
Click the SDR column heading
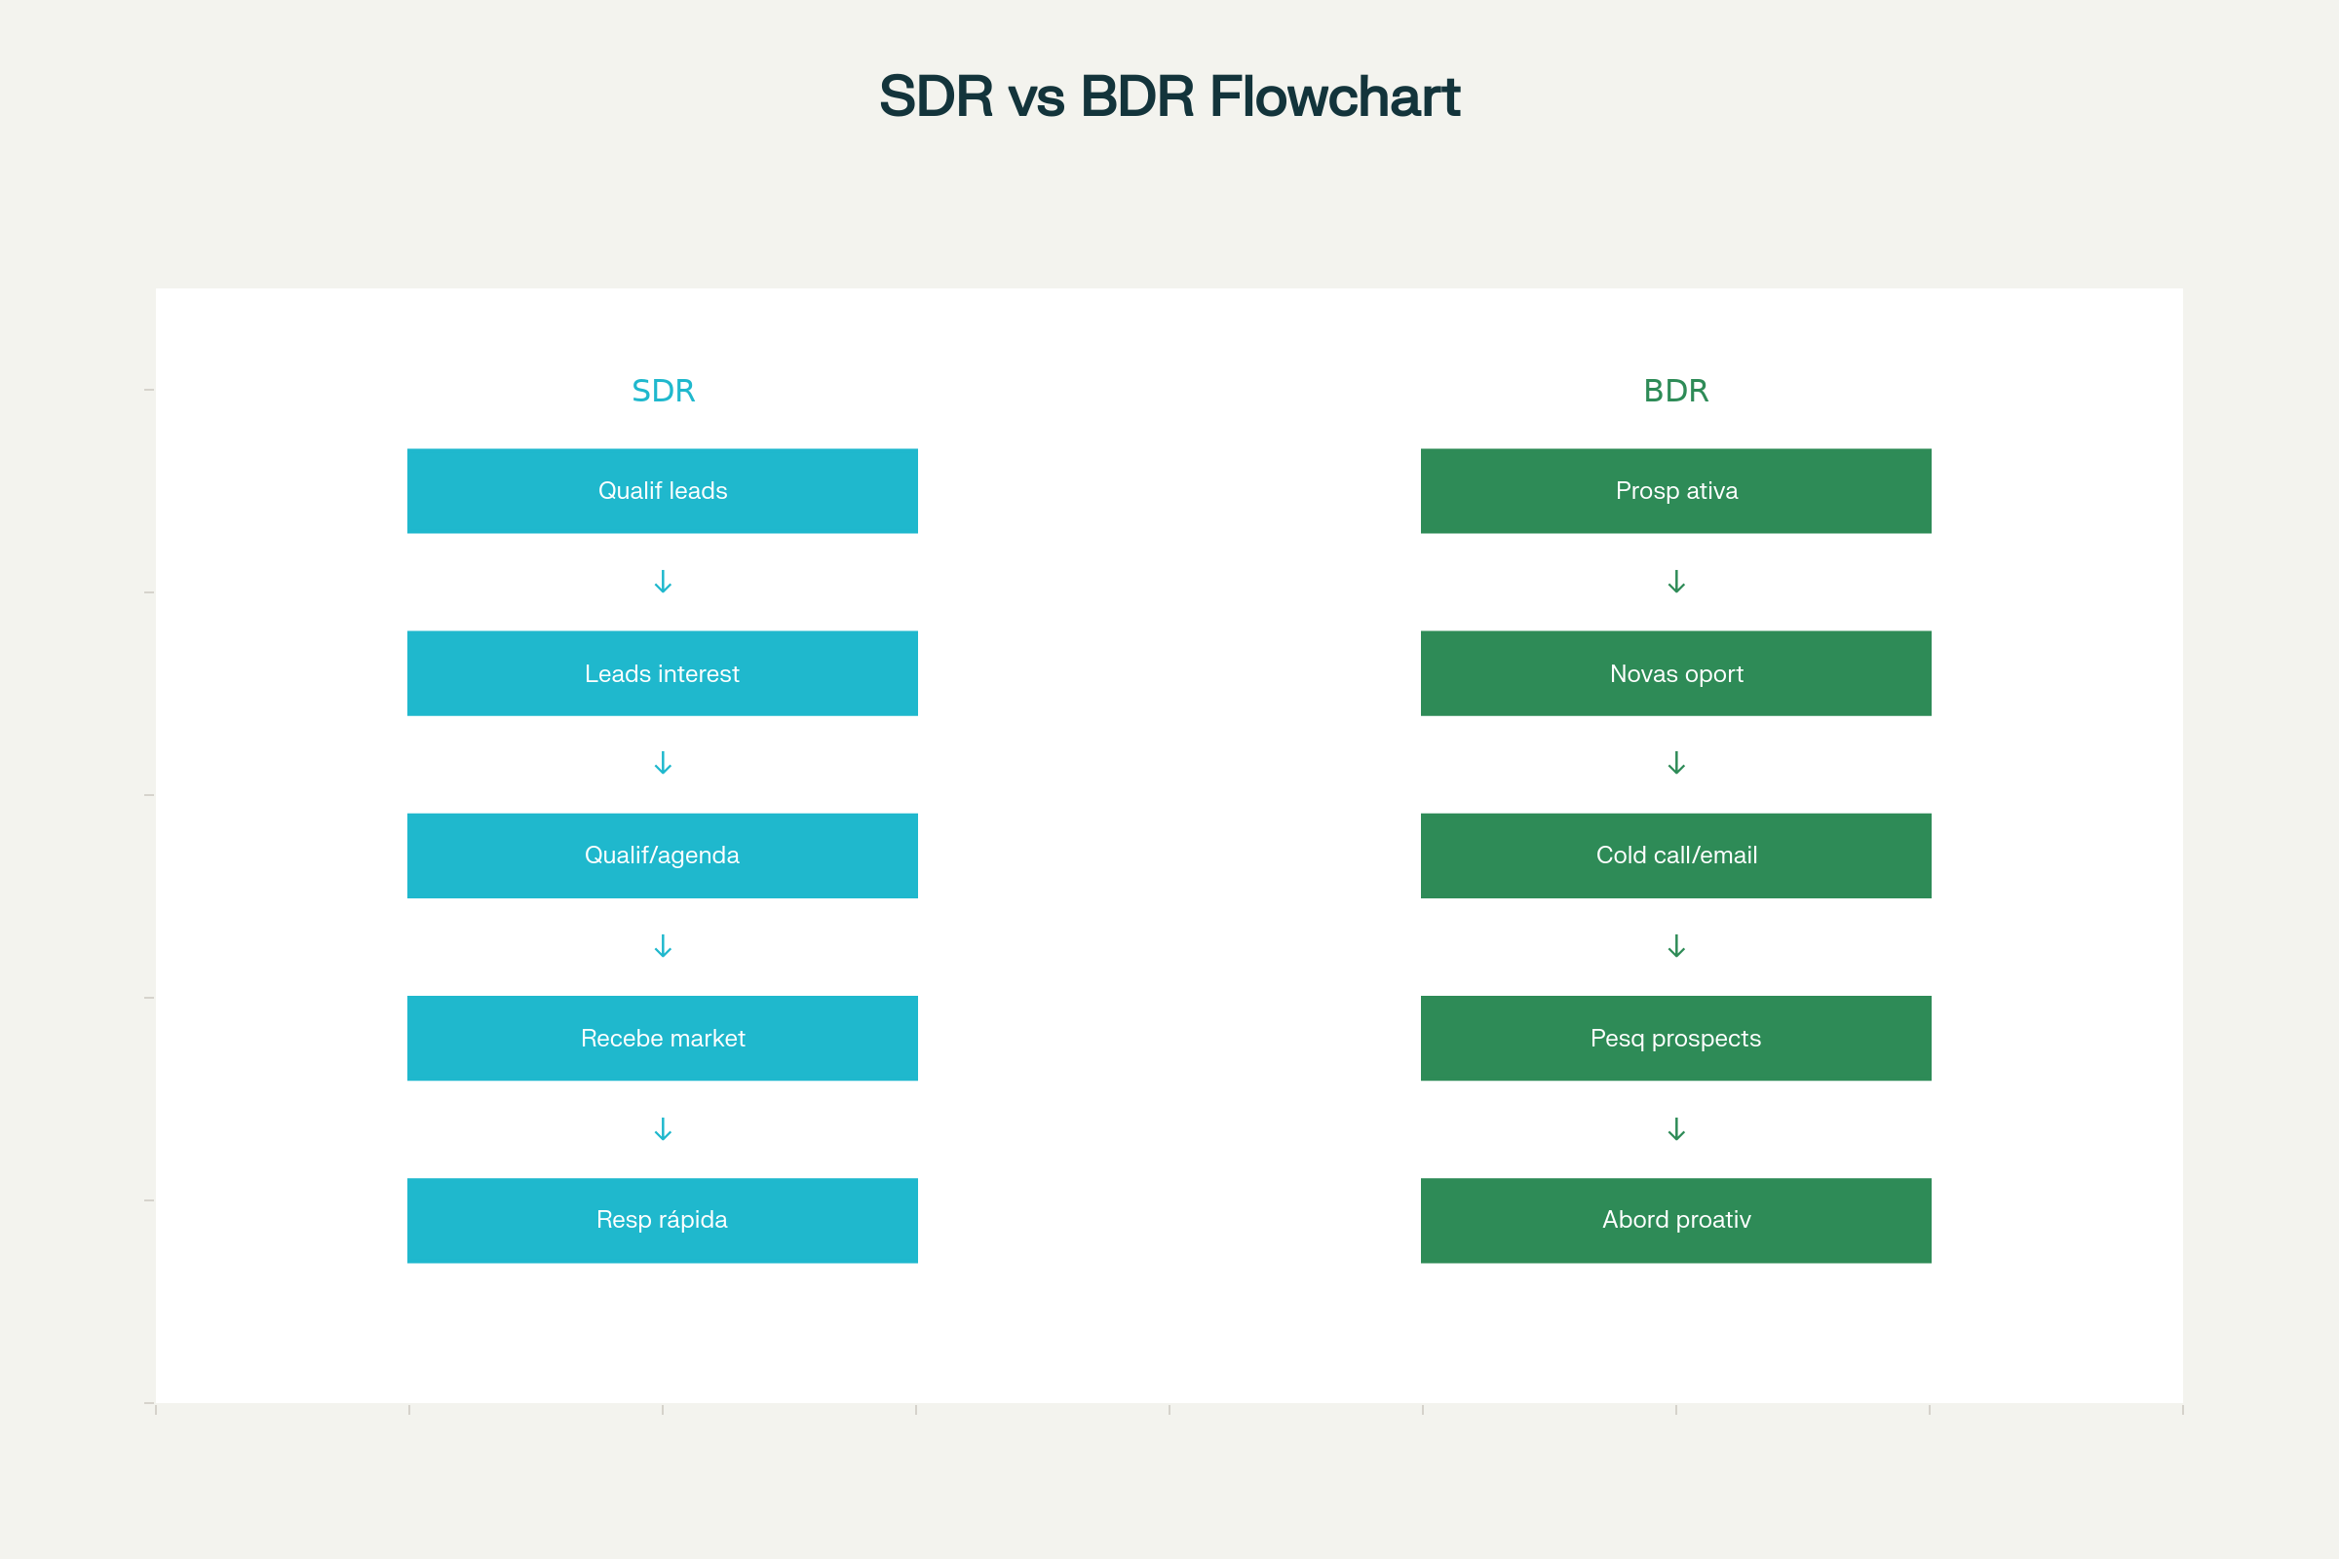tap(664, 391)
